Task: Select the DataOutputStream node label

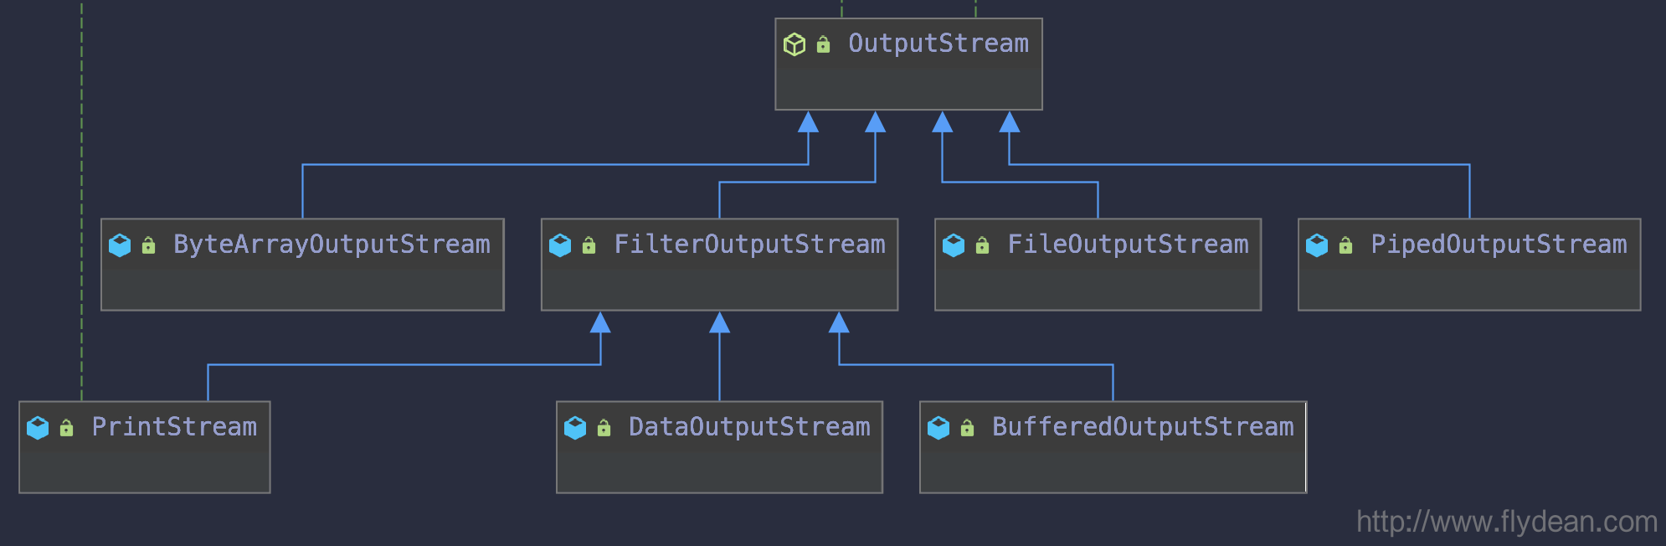Action: (x=749, y=427)
